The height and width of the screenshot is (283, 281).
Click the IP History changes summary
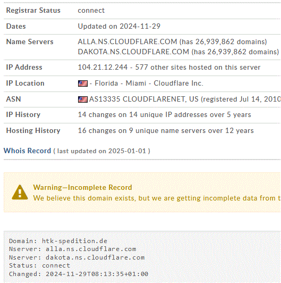[164, 115]
